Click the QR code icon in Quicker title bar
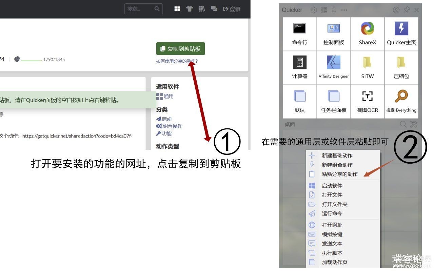 (324, 10)
